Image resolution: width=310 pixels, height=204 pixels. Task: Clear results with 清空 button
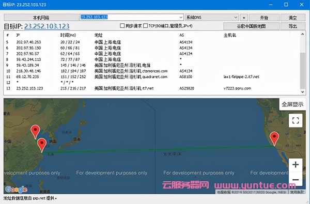click(293, 18)
